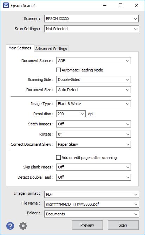Select the Main Settings tab

coord(20,48)
